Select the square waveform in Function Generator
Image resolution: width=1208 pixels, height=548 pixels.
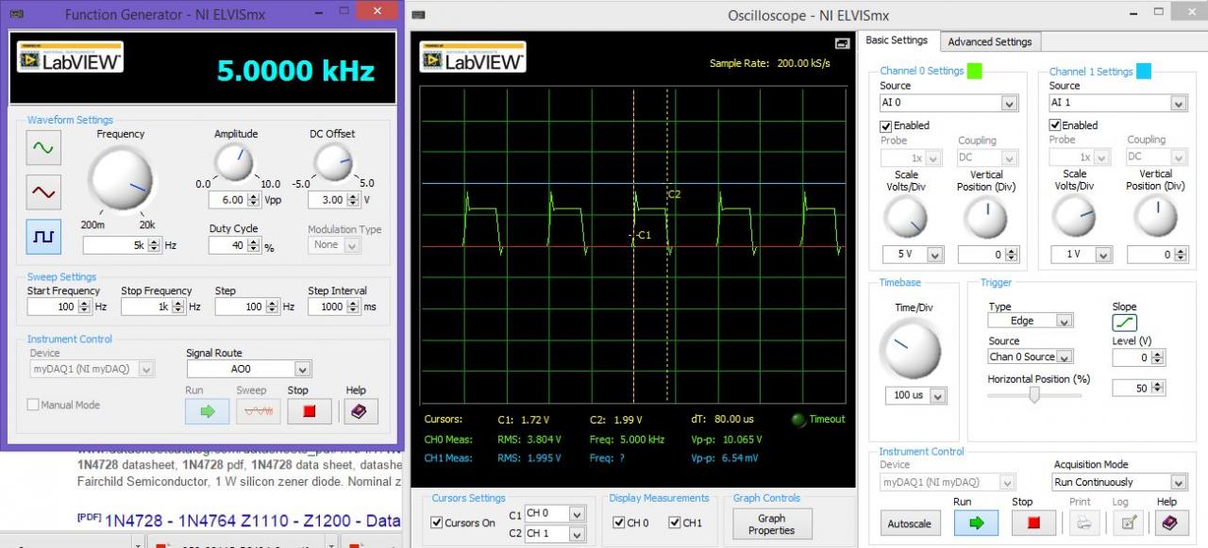[x=43, y=237]
